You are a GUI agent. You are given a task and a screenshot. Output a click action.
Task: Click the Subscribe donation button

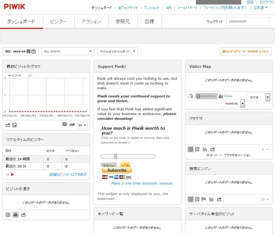click(117, 170)
